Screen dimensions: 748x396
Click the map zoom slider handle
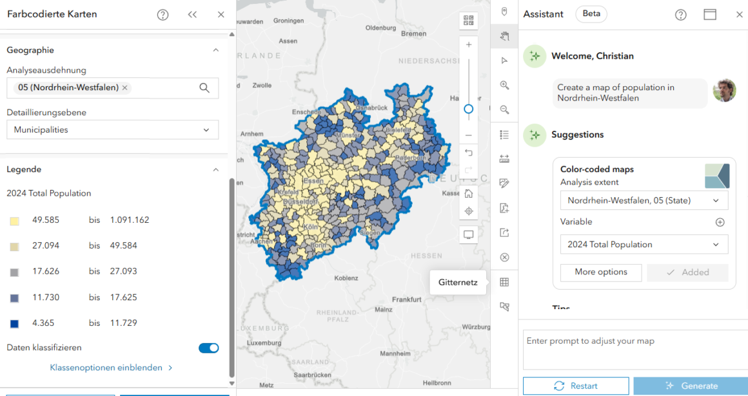click(x=468, y=109)
